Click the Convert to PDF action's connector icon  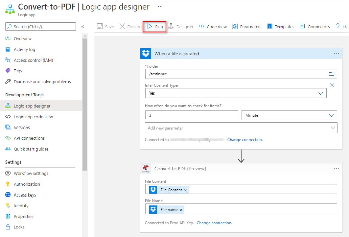pyautogui.click(x=146, y=168)
